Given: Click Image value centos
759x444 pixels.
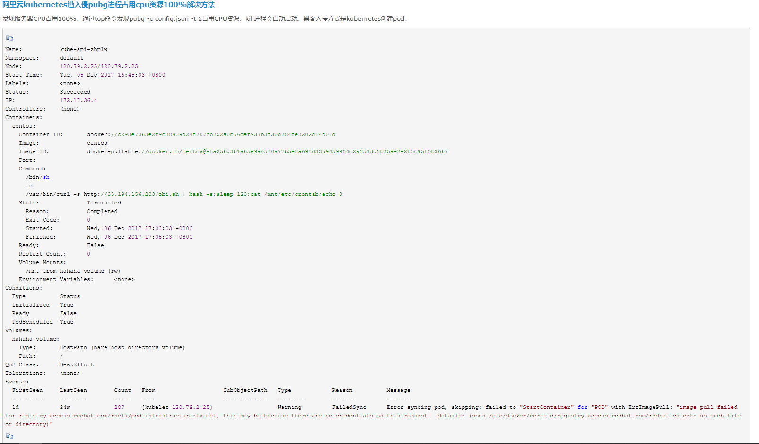Looking at the screenshot, I should [97, 143].
